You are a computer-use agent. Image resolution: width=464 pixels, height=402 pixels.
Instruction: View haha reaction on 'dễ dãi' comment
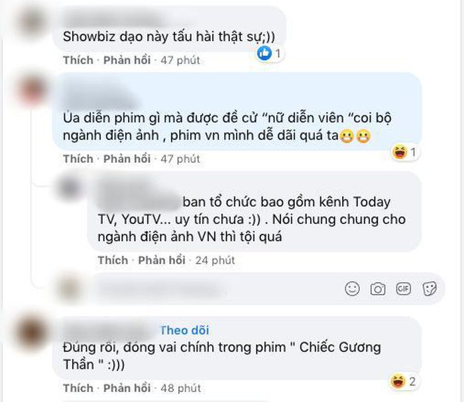404,152
